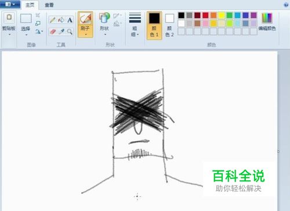Choose the black color swatch
The height and width of the screenshot is (211, 290).
pos(182,15)
